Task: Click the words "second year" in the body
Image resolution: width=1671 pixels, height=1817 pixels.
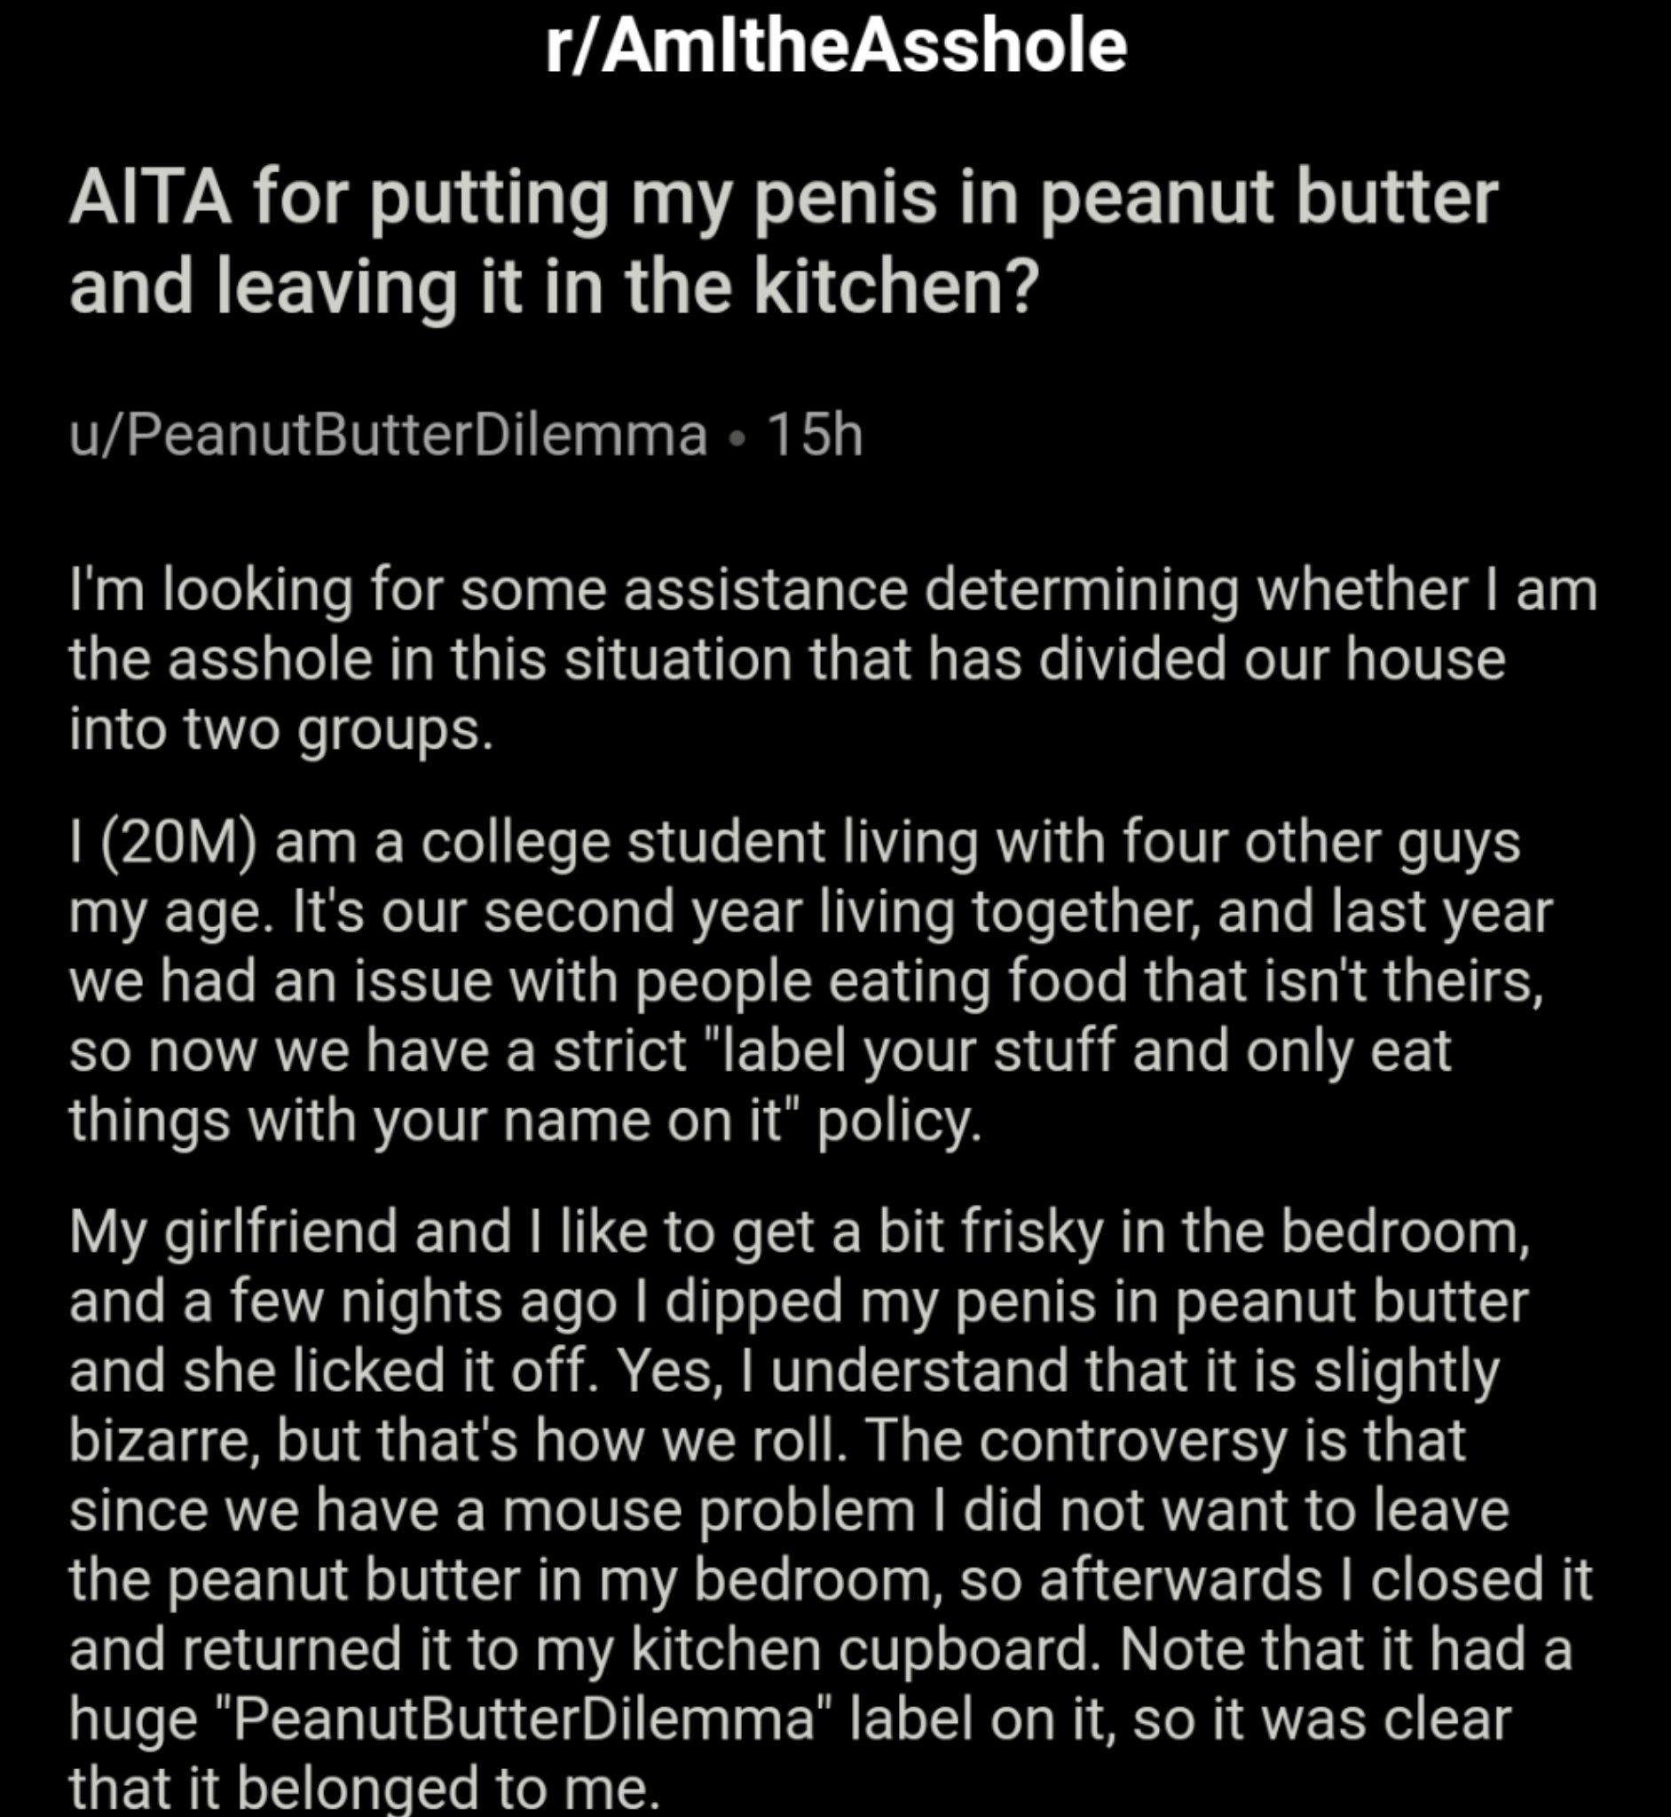Action: point(642,911)
